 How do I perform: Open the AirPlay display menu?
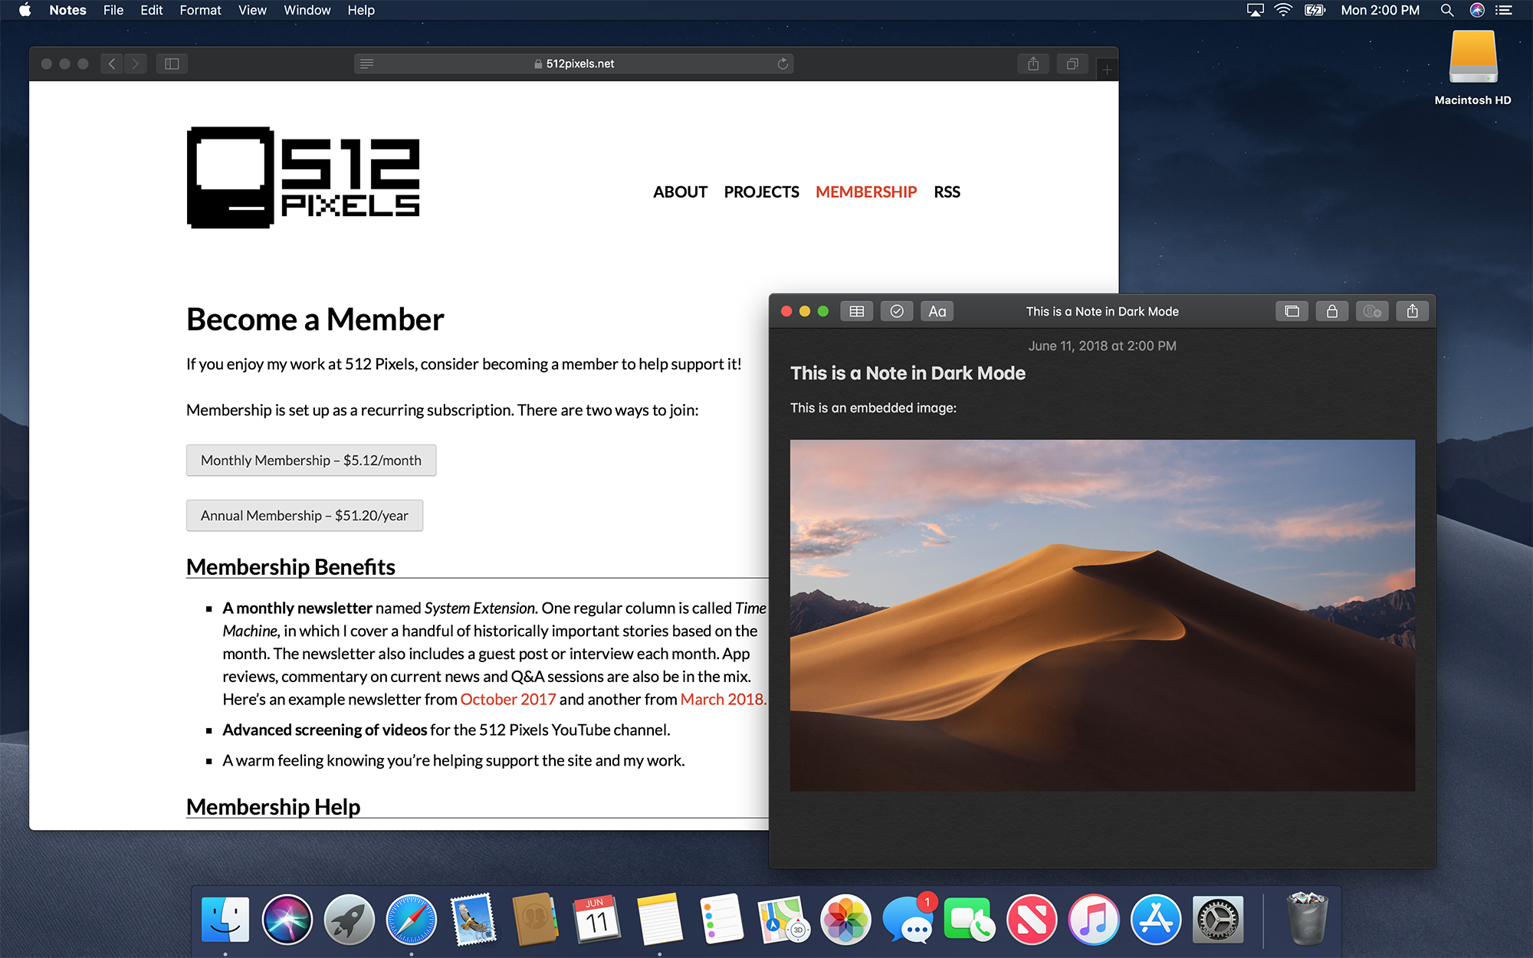click(1255, 10)
